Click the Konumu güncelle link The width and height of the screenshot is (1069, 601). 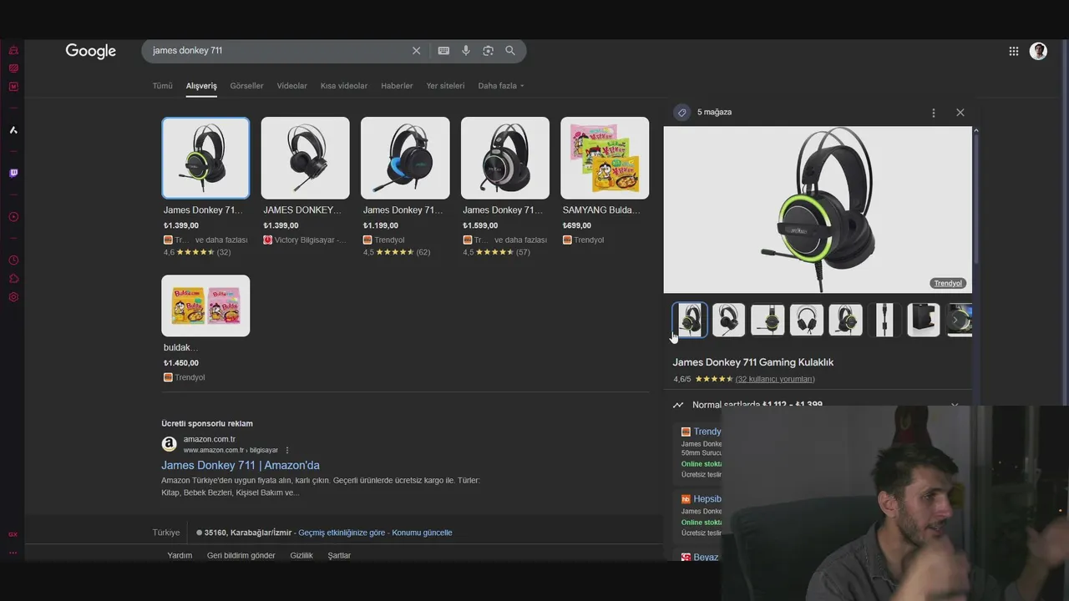click(x=422, y=533)
